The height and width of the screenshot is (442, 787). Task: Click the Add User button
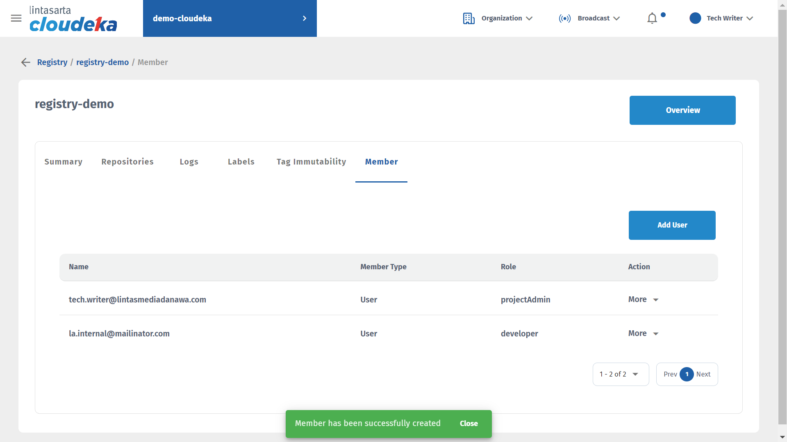pos(672,225)
